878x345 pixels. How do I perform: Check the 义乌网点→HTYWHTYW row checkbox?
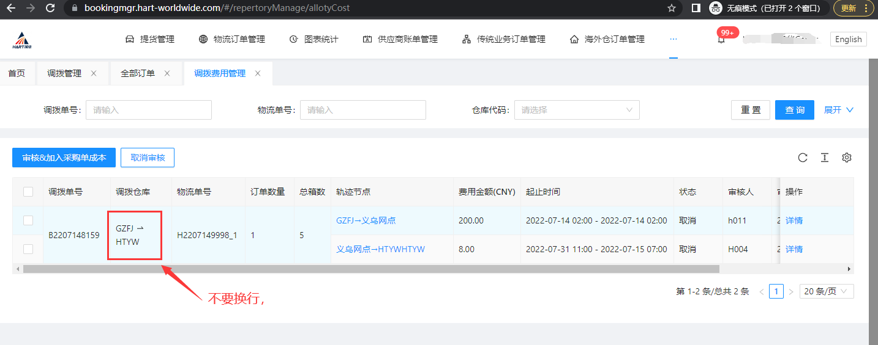[28, 249]
